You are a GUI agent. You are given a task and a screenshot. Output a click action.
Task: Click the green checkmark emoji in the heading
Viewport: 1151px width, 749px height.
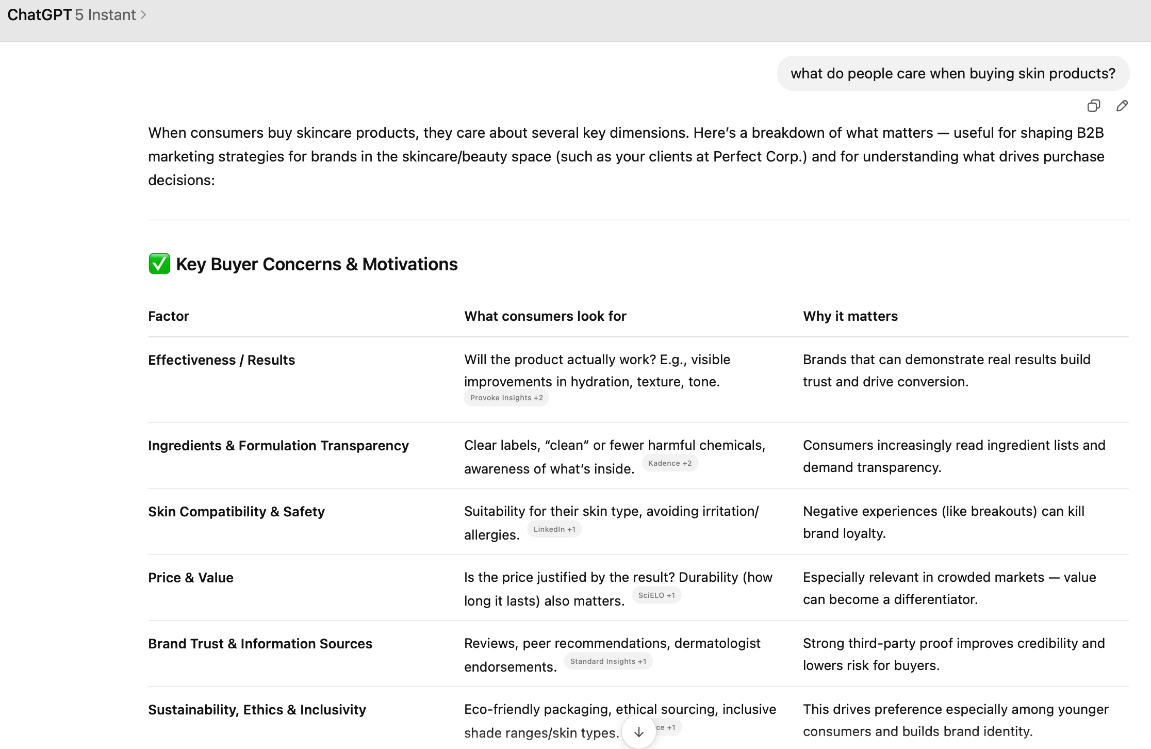(159, 264)
